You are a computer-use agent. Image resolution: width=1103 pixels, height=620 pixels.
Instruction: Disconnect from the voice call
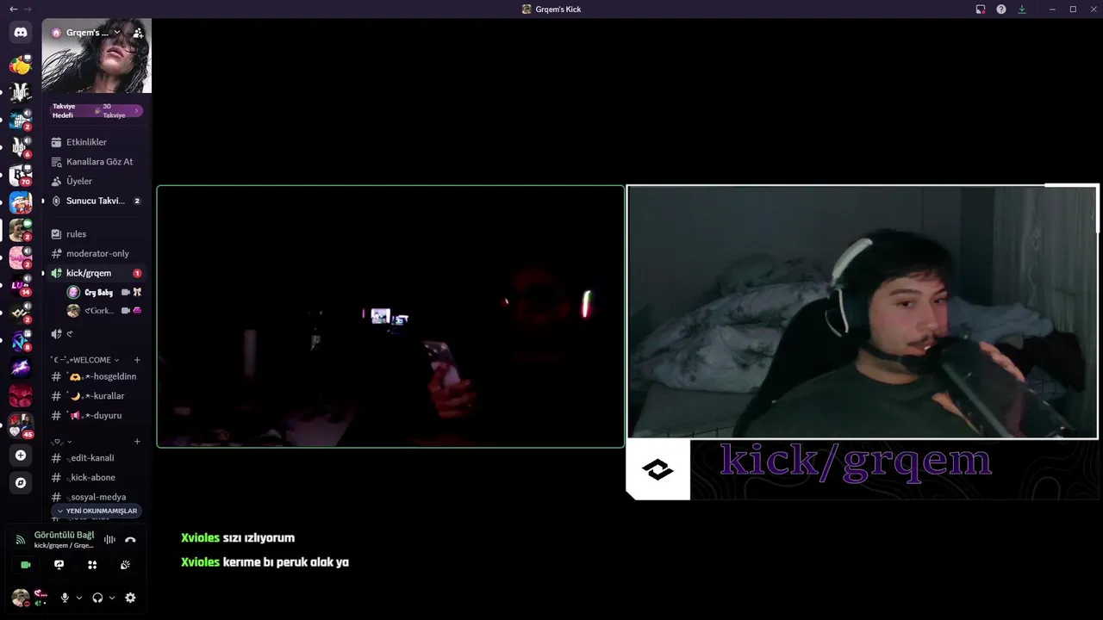(x=130, y=540)
